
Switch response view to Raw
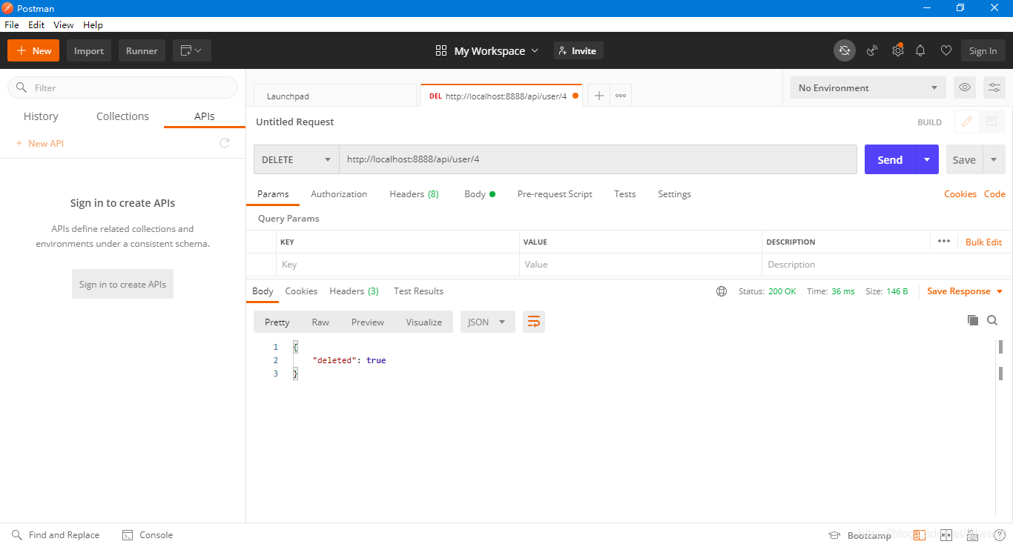coord(320,322)
